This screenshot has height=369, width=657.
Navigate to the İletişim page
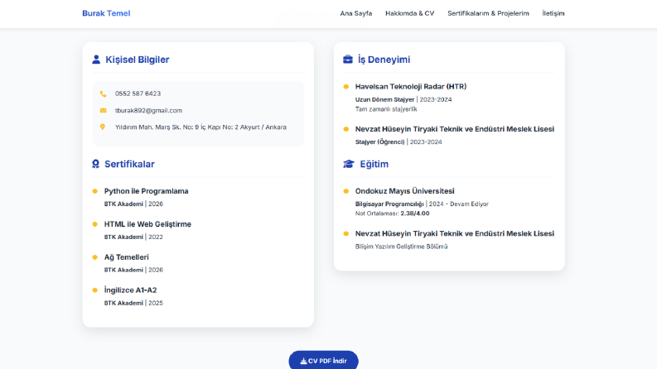553,13
